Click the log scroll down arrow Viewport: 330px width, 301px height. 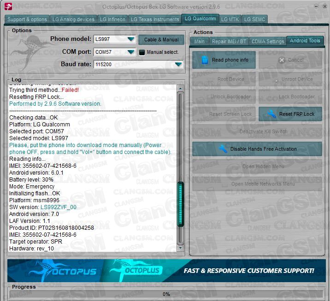[x=181, y=248]
